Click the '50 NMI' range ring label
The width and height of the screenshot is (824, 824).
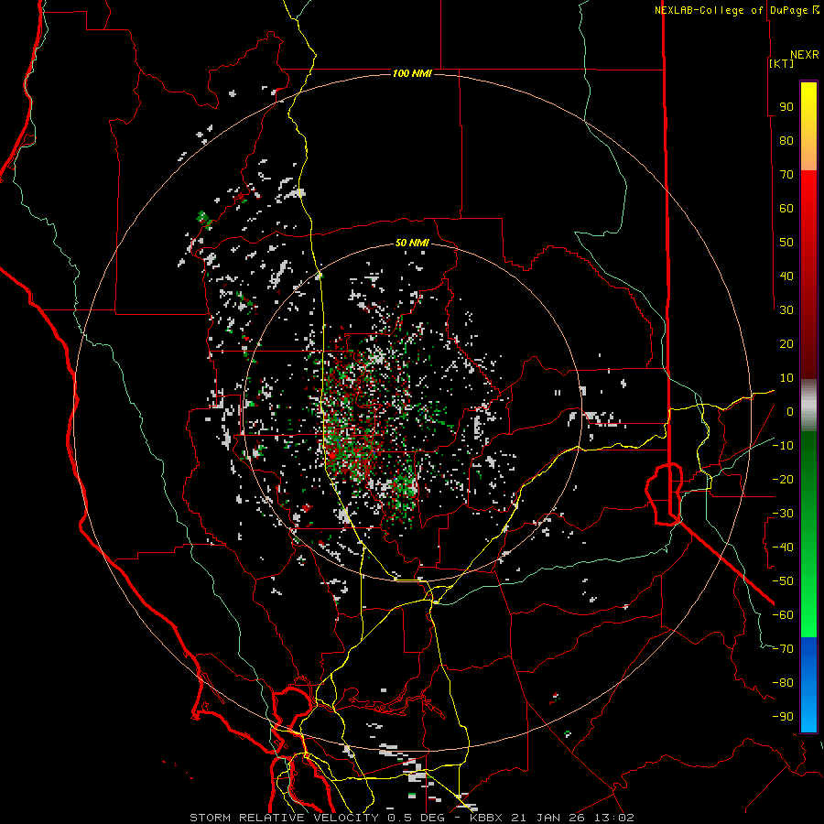[412, 244]
